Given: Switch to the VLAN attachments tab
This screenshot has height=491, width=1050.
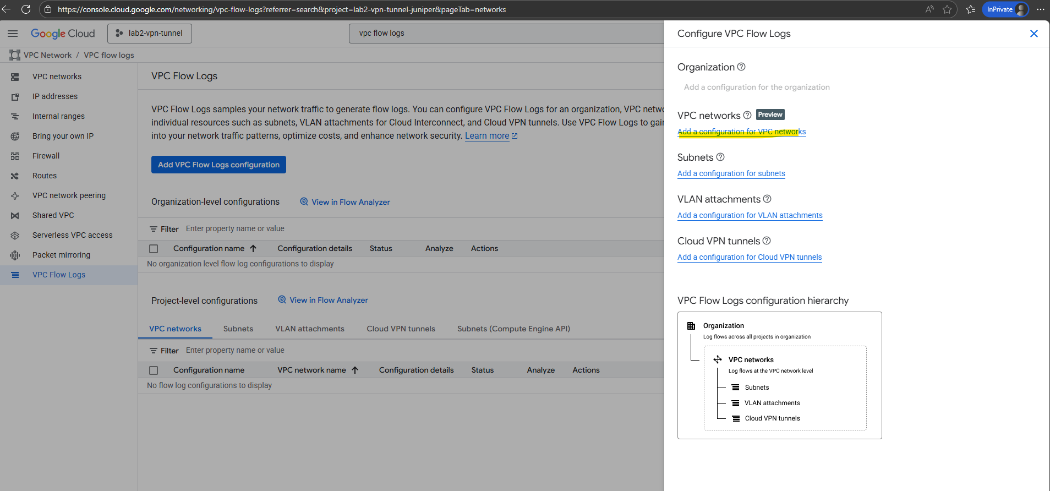Looking at the screenshot, I should click(x=310, y=329).
